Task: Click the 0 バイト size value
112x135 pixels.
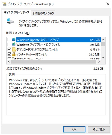Action: tap(95, 50)
